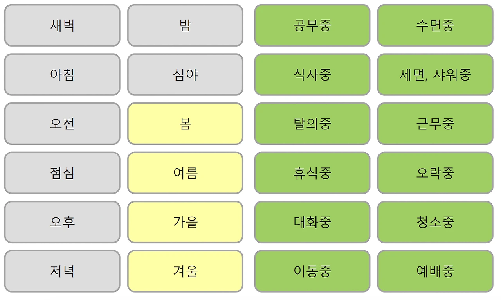Choose the 아침 time option
Viewport: 501px width, 300px height.
(62, 74)
